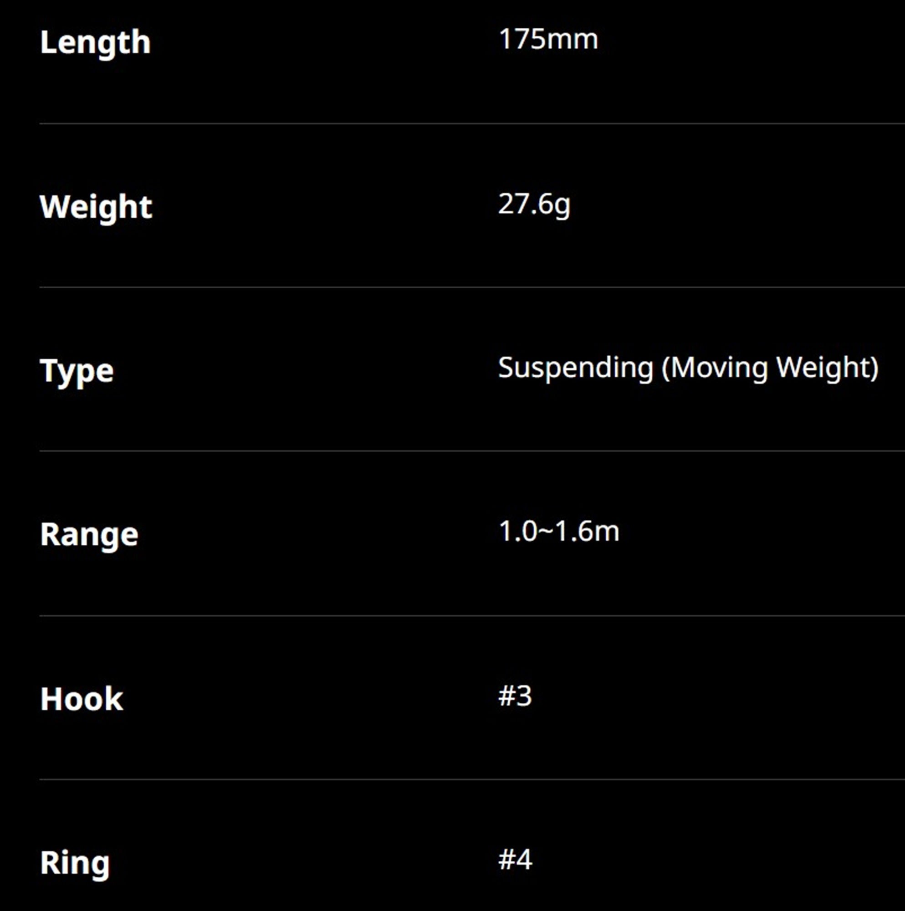Select the #3 hook size value

(x=515, y=696)
